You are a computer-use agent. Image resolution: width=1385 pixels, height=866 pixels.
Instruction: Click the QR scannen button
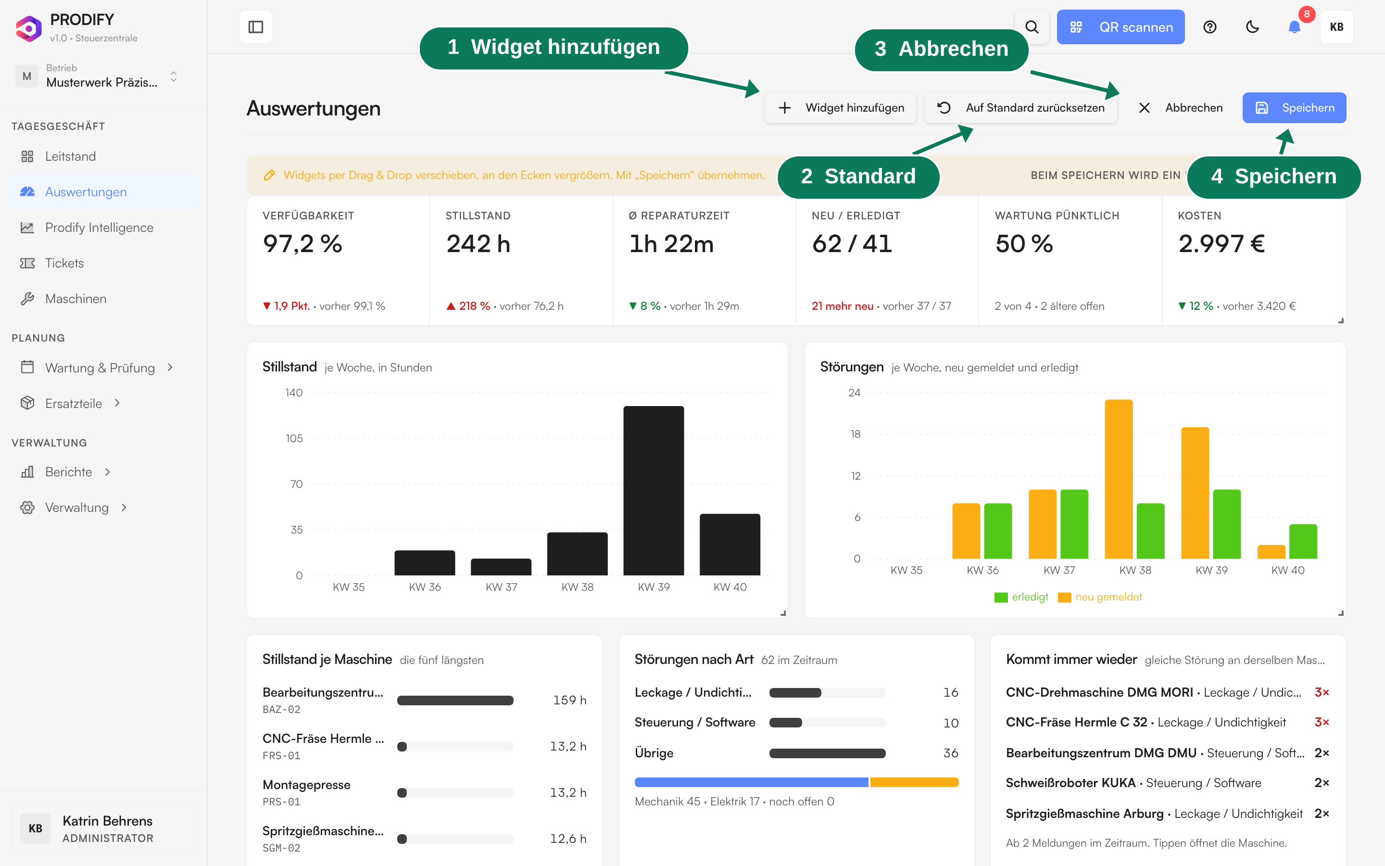(x=1121, y=27)
